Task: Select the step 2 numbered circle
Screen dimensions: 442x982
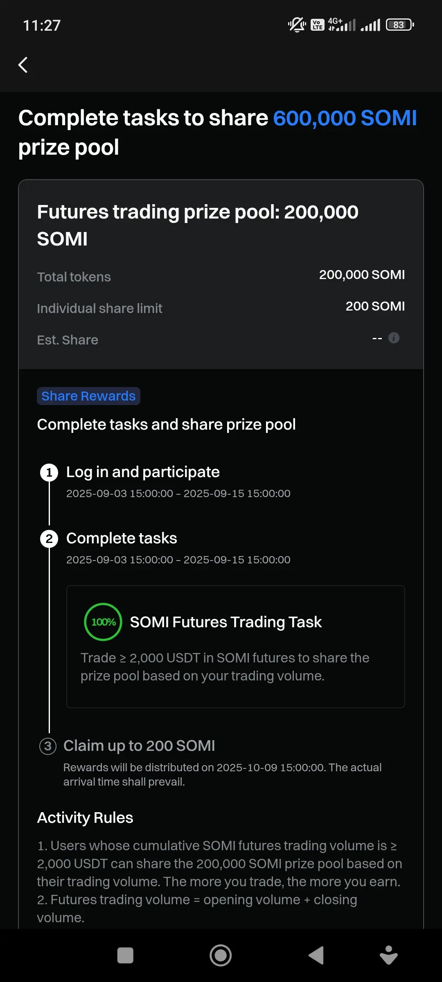Action: point(49,539)
